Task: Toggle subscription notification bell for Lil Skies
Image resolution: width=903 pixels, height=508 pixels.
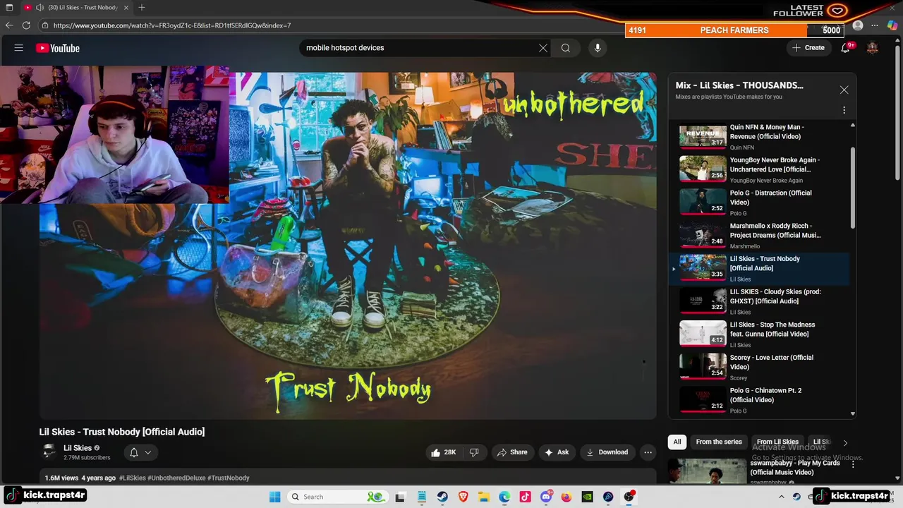Action: (x=134, y=452)
